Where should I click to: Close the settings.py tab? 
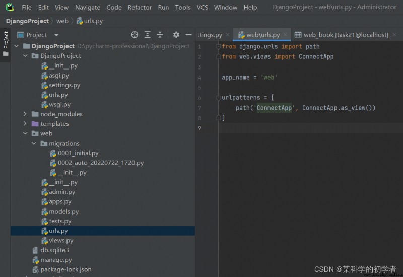[228, 35]
